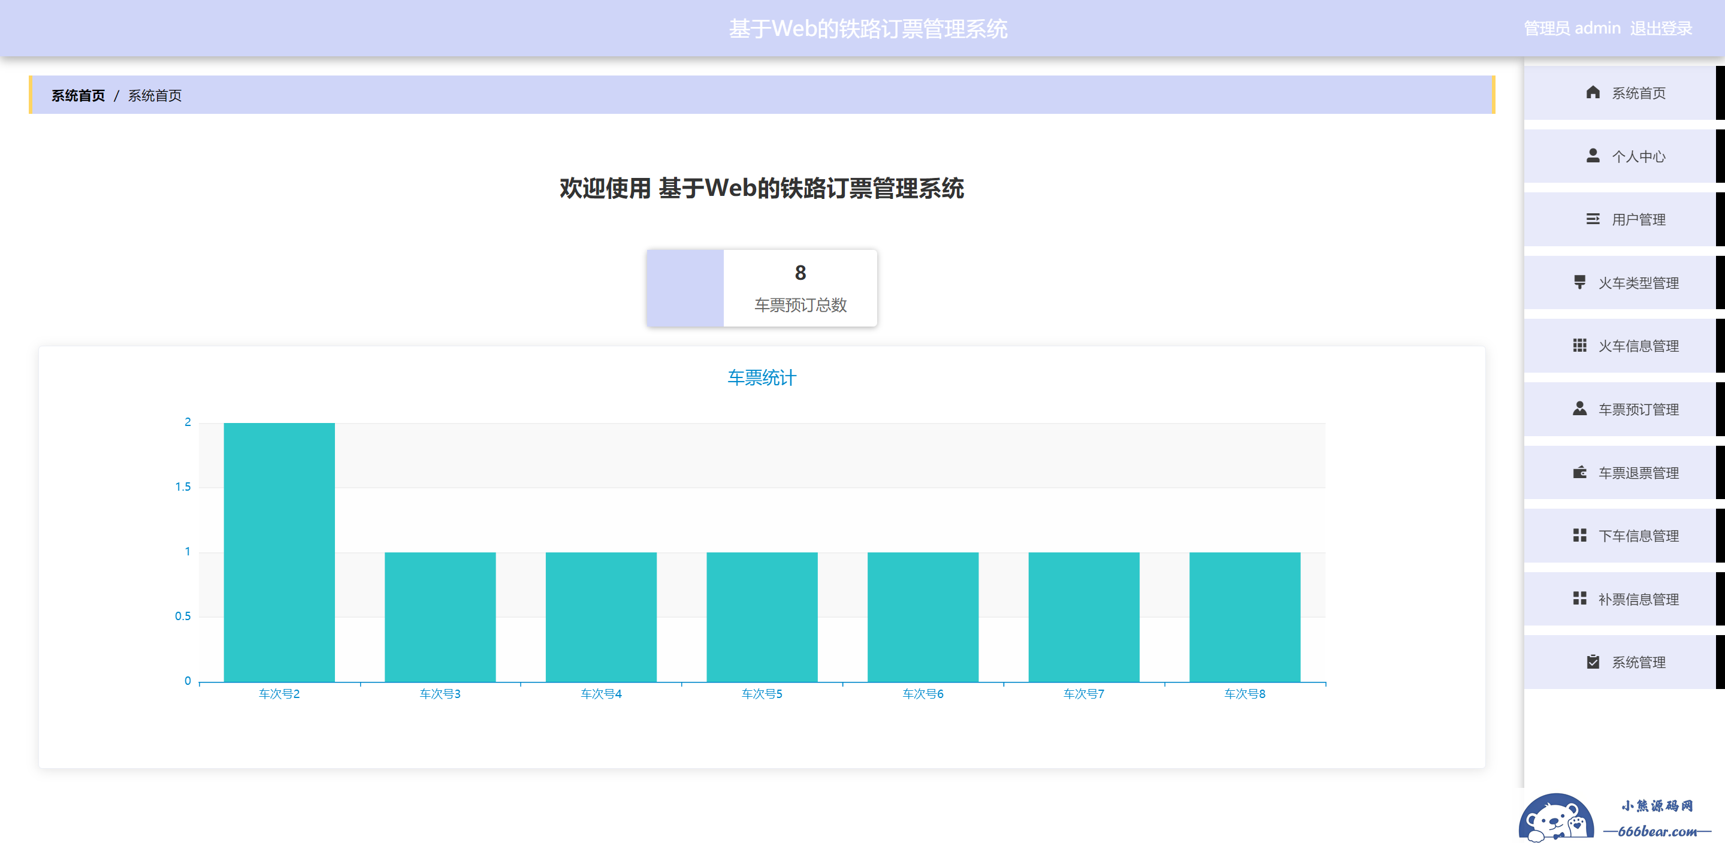Click the 车次号6 bar in the chart
The height and width of the screenshot is (843, 1725).
click(x=923, y=617)
